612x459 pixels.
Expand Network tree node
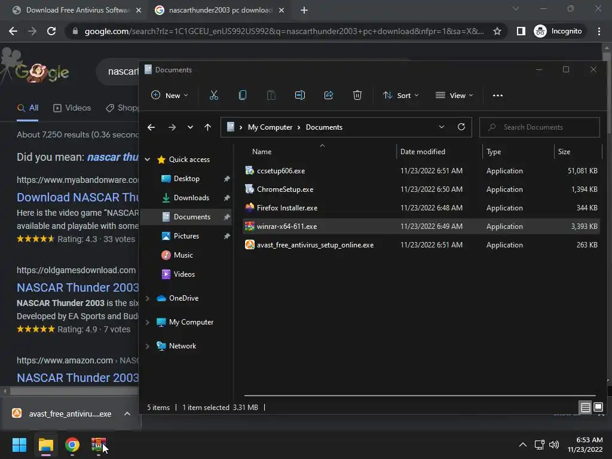point(147,346)
